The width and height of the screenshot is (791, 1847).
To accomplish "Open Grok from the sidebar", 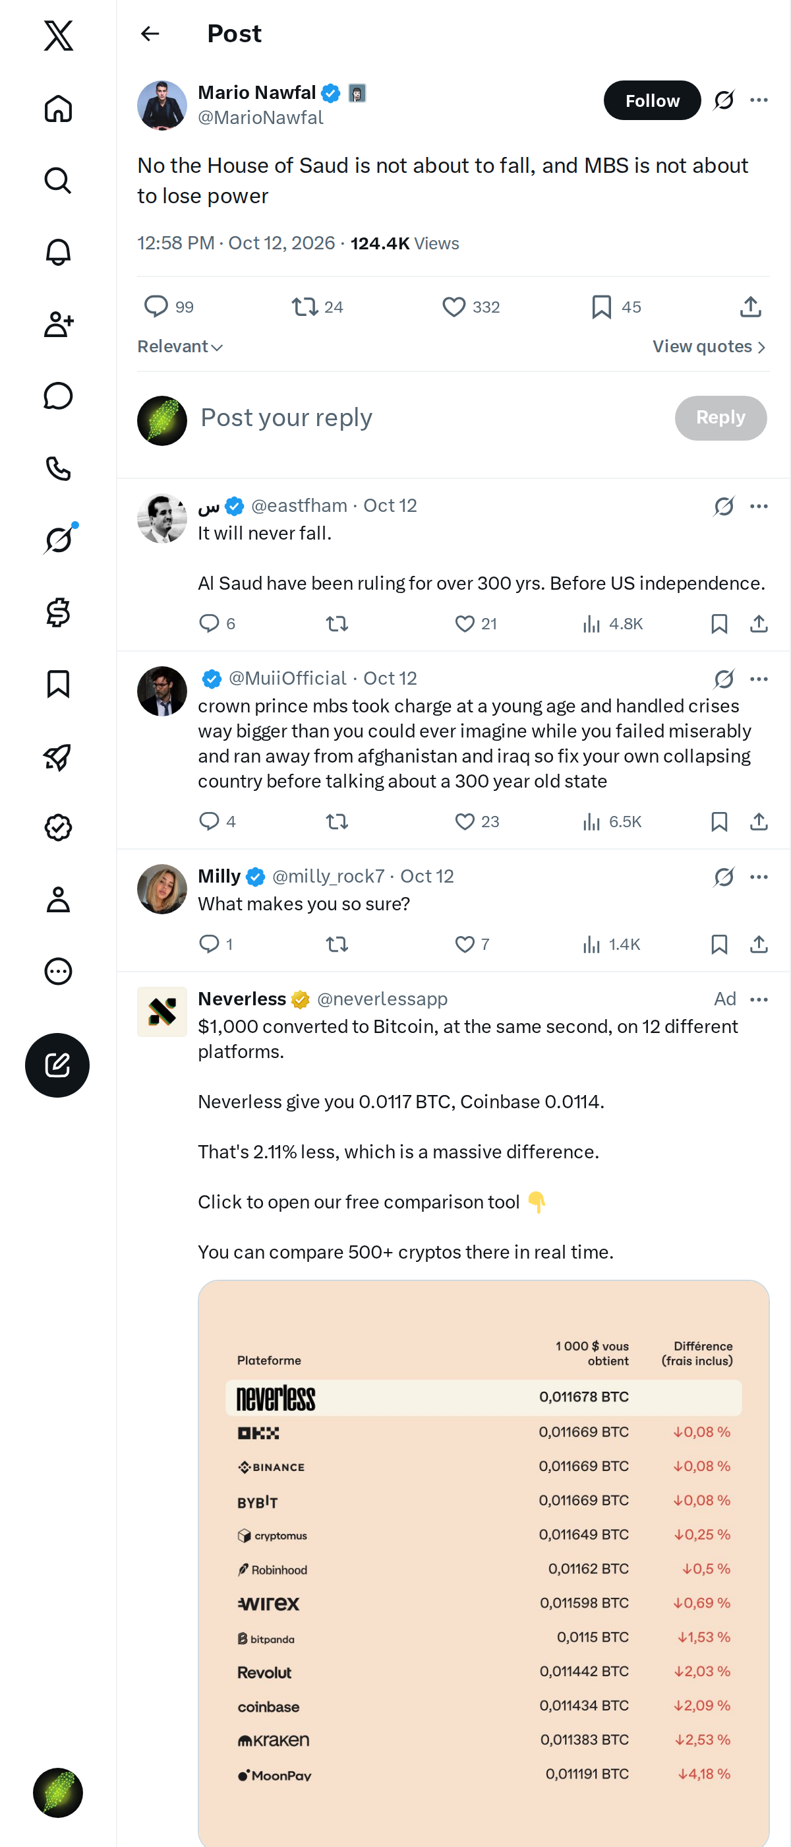I will 58,540.
